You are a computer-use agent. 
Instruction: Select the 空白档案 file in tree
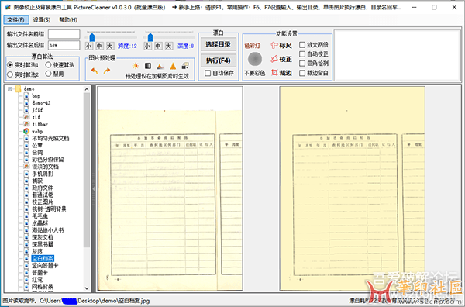[43, 258]
